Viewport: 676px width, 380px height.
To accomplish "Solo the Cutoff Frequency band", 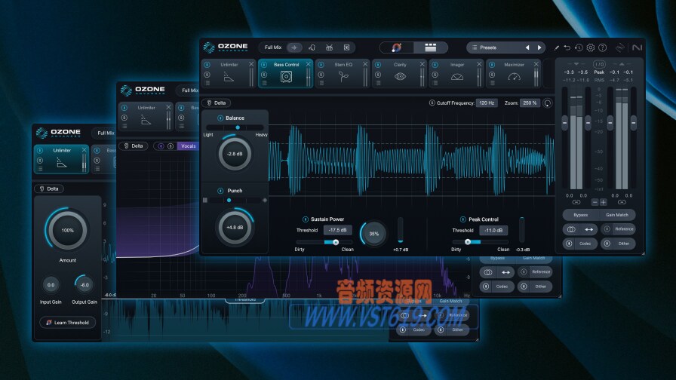I will 432,103.
